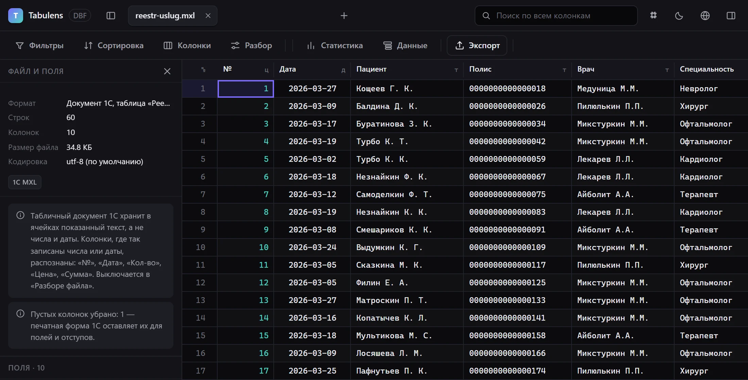
Task: Switch theme with the moon icon
Action: pos(679,16)
